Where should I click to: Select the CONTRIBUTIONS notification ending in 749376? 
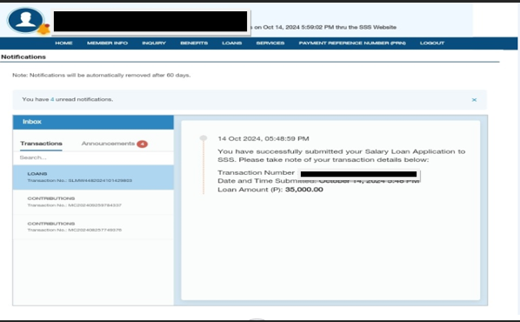[93, 227]
